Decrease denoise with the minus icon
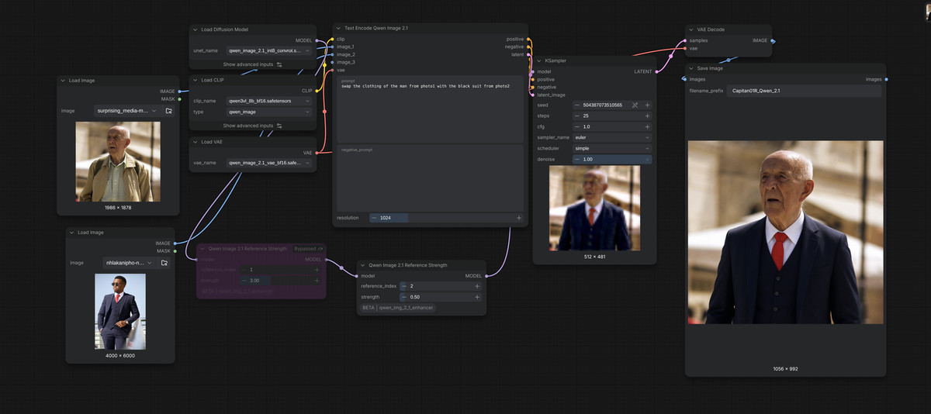931x414 pixels. point(577,159)
